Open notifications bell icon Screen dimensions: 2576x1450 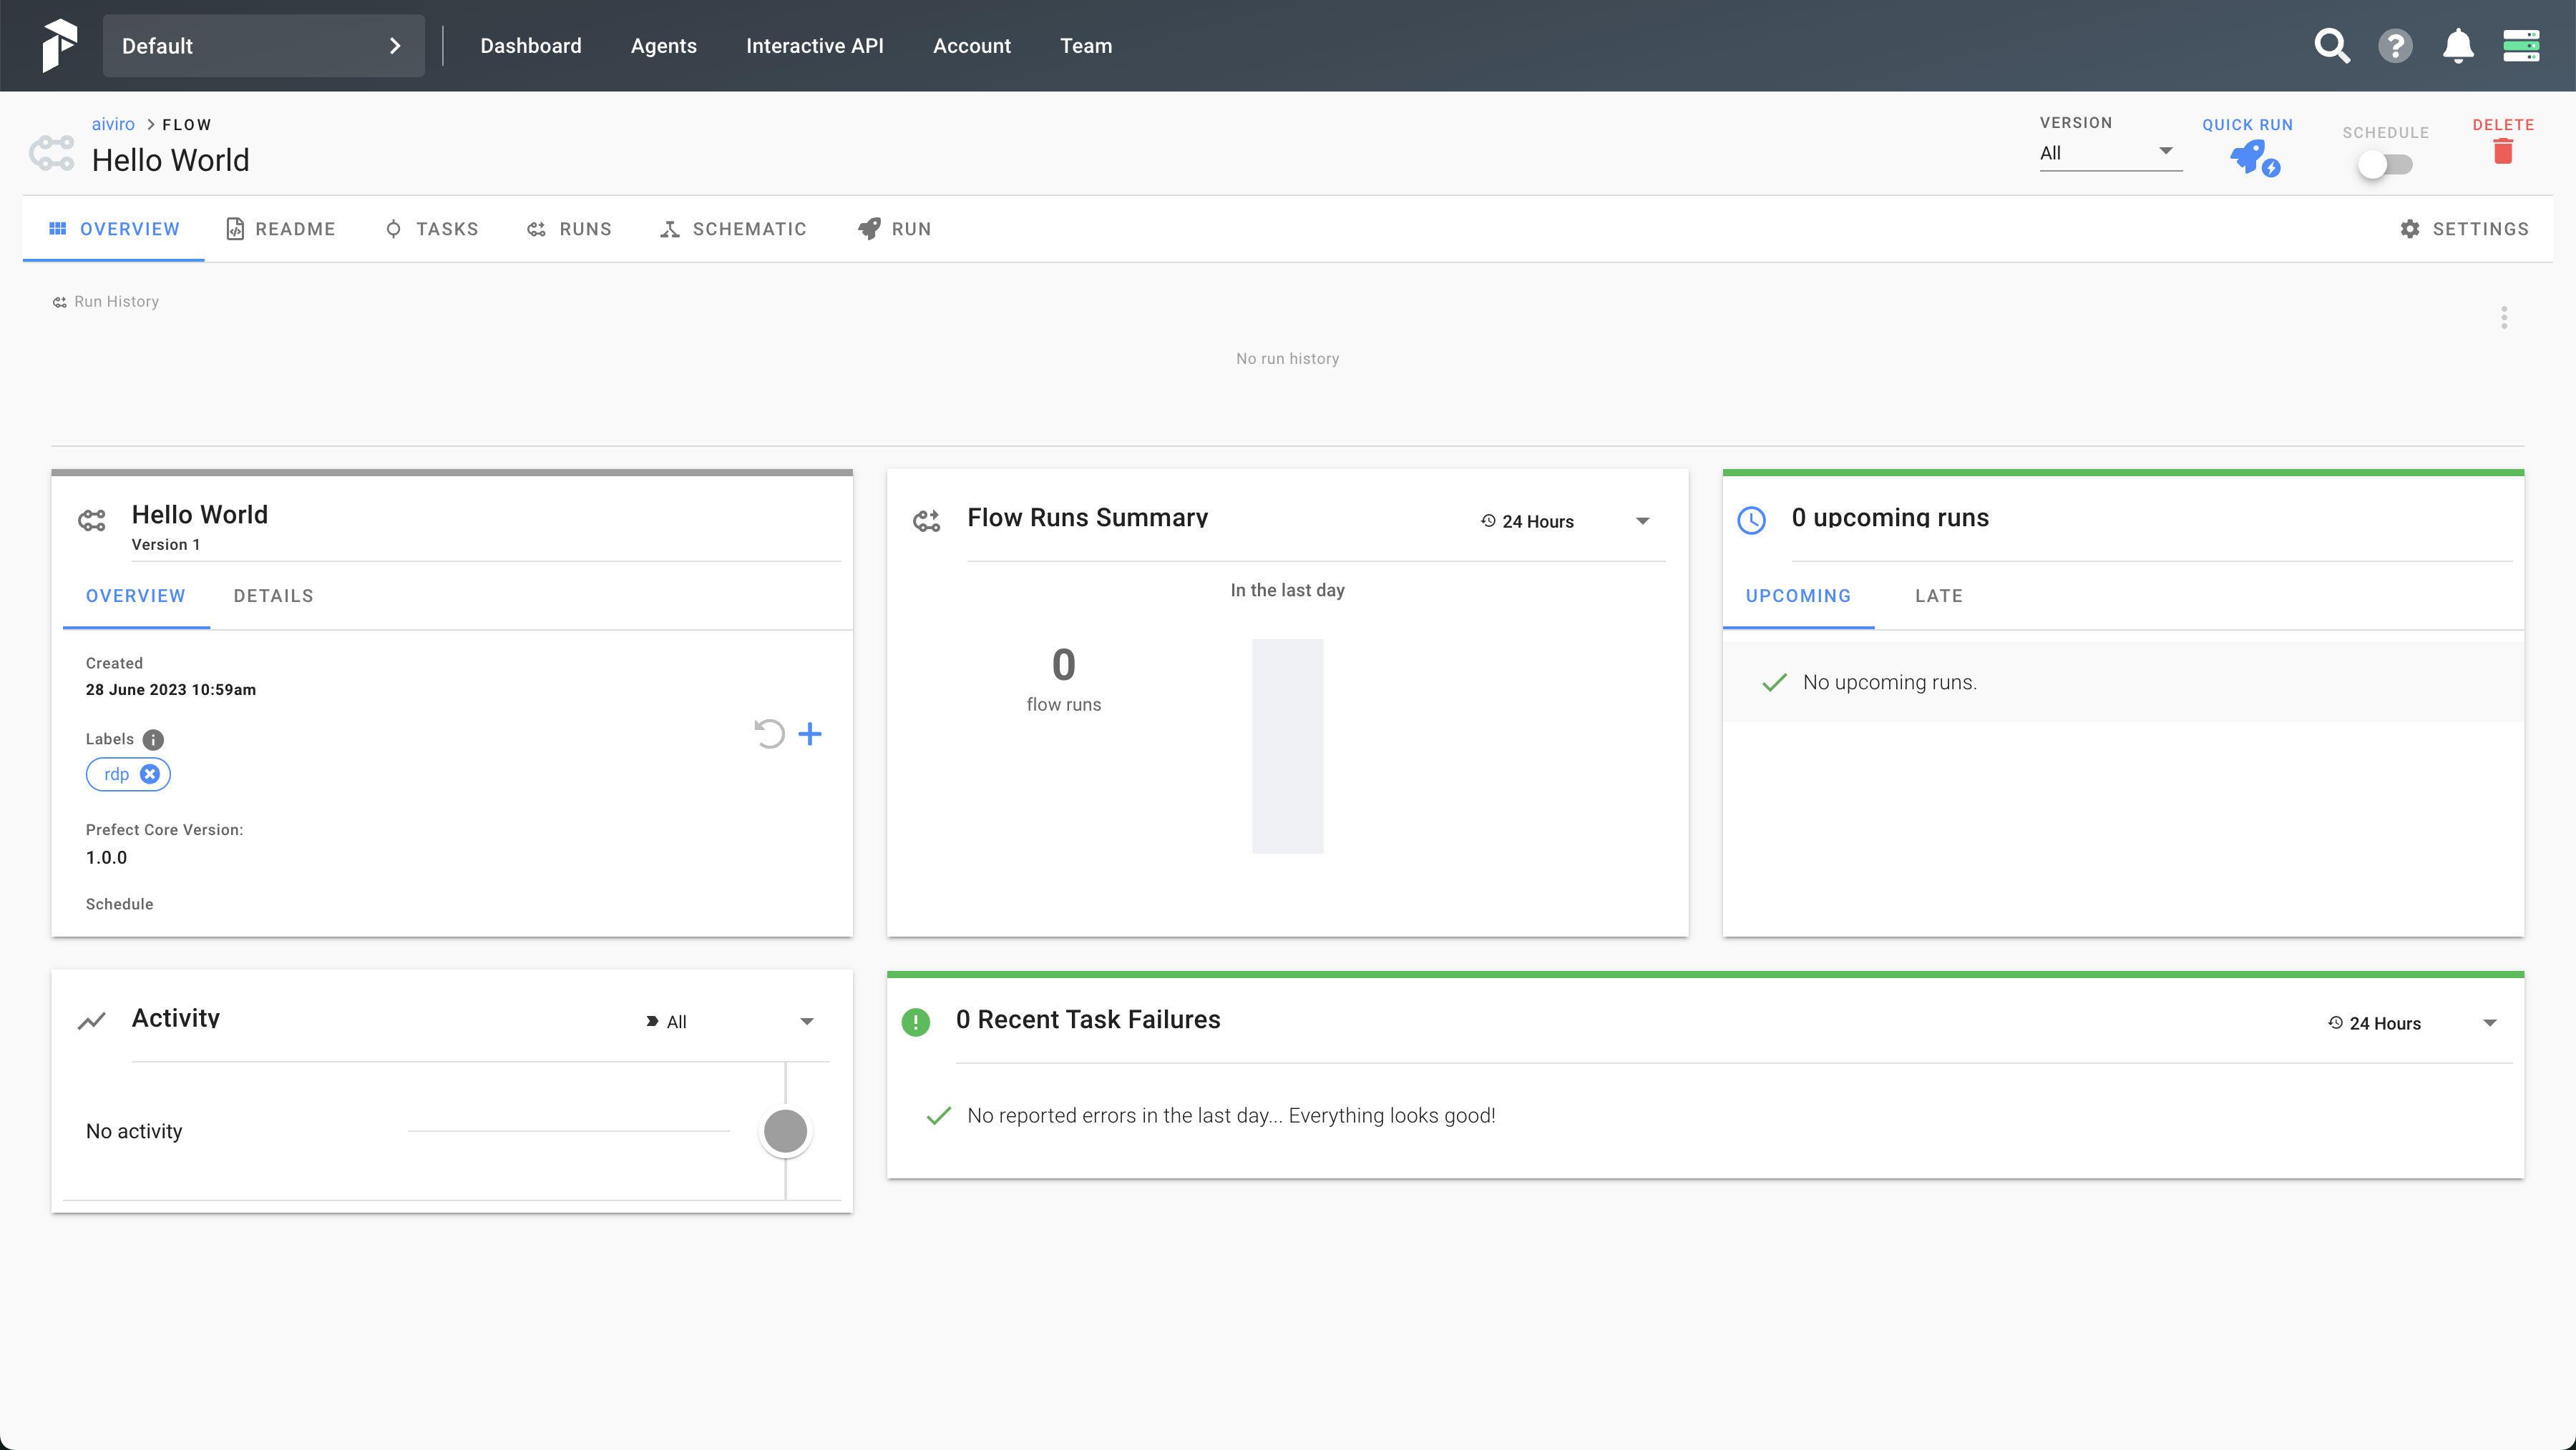tap(2458, 46)
